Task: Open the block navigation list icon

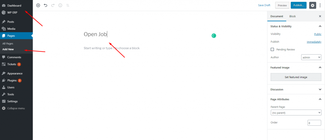Action: tap(68, 5)
